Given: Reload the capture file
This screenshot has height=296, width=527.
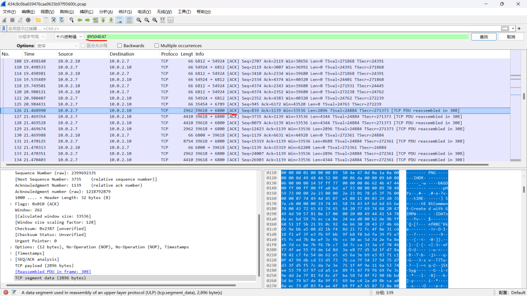Looking at the screenshot, I should (x=62, y=20).
